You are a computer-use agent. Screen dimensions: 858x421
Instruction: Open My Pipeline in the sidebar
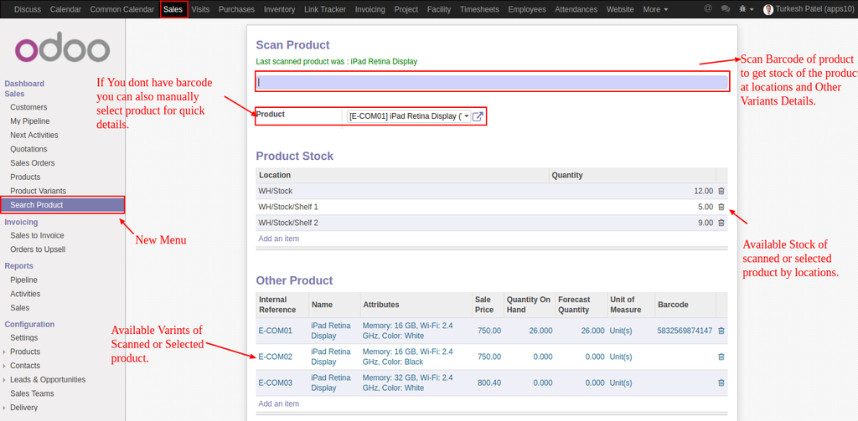coord(30,121)
